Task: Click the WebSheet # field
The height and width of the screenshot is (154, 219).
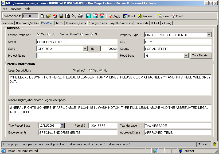Action: (30, 16)
